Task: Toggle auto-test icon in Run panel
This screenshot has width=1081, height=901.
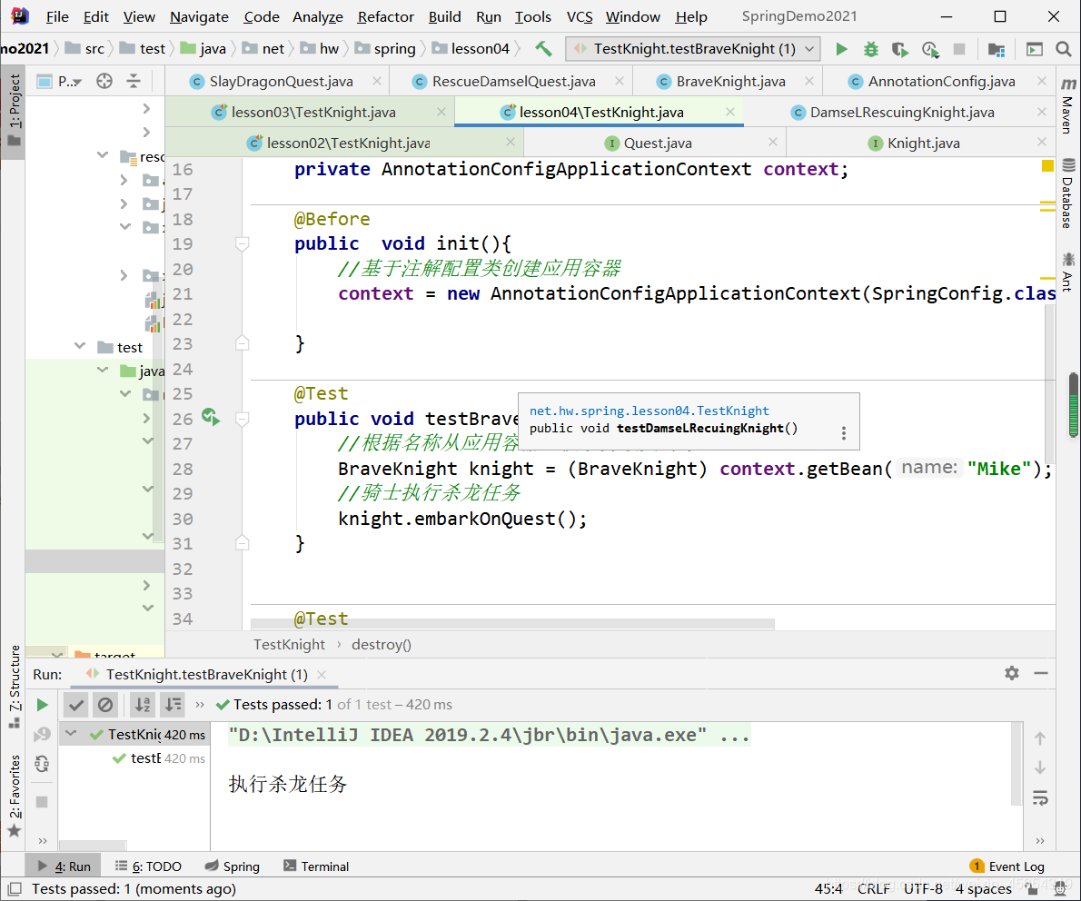Action: pos(42,764)
